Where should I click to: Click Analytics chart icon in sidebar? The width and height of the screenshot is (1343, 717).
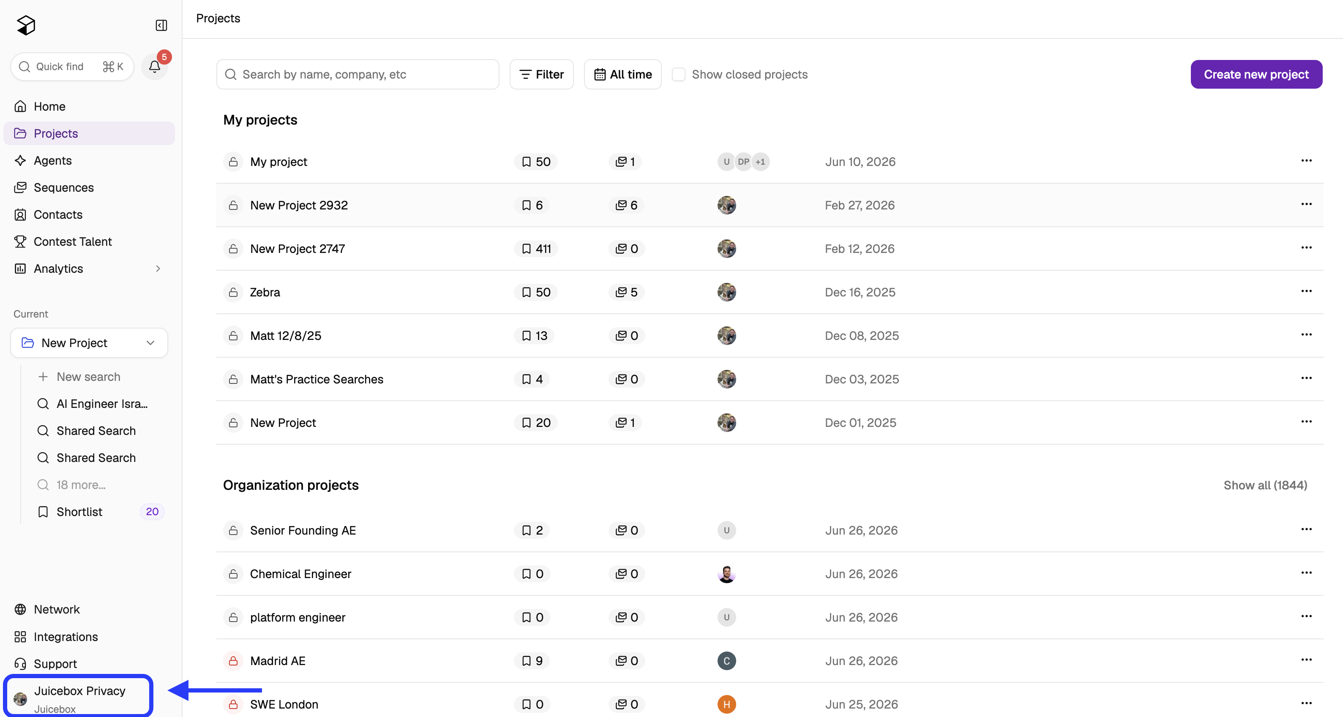point(20,269)
